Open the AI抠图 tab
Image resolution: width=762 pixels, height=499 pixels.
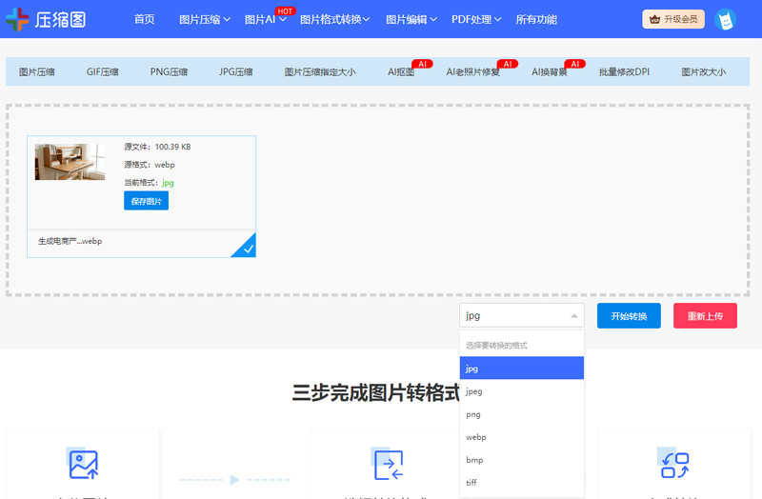pyautogui.click(x=401, y=71)
